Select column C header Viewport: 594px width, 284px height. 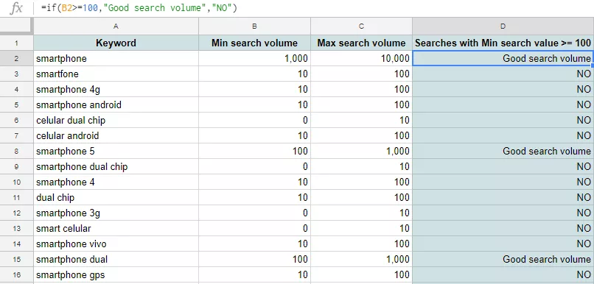pyautogui.click(x=361, y=26)
